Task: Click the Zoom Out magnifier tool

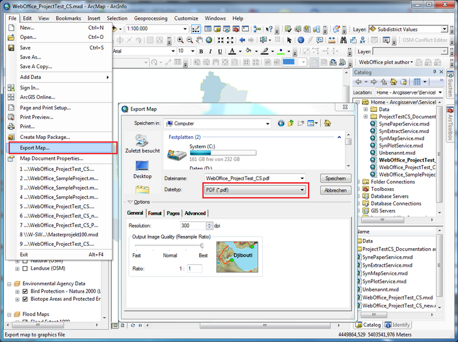Action: (x=189, y=40)
